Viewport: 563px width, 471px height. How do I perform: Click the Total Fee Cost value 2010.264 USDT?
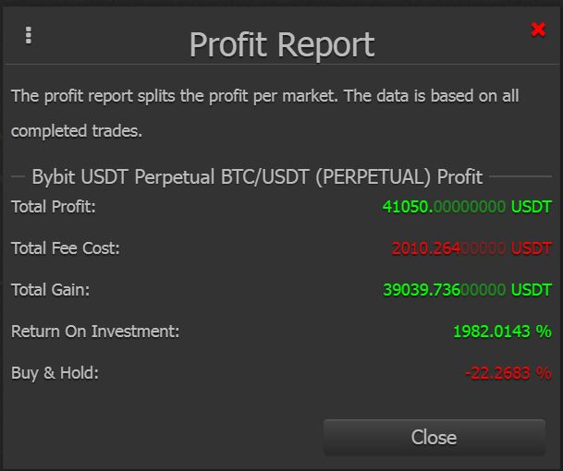(x=471, y=248)
